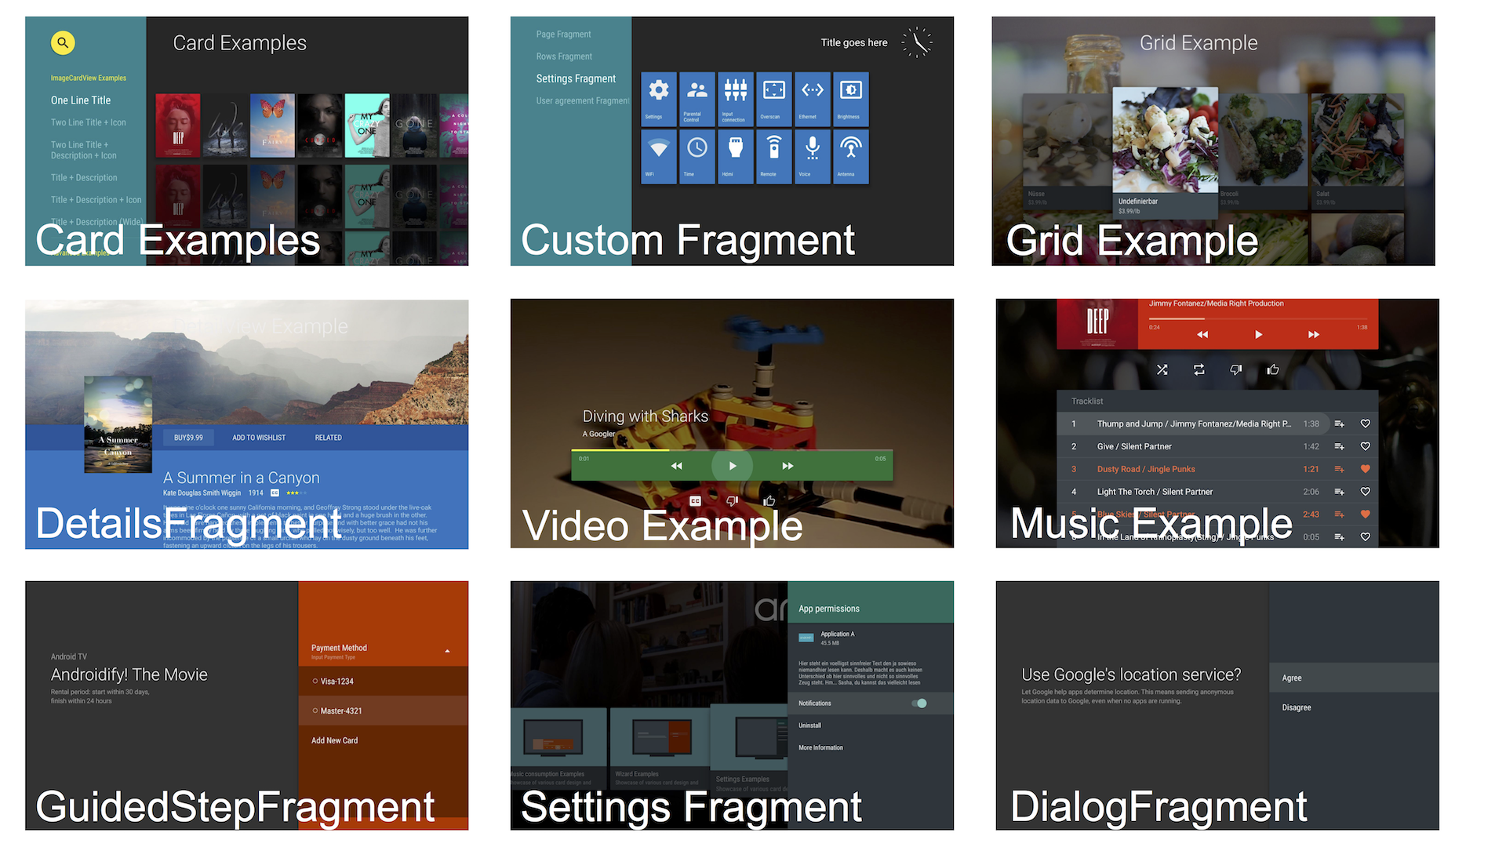Collapse the Payment Method expander arrow

(447, 651)
